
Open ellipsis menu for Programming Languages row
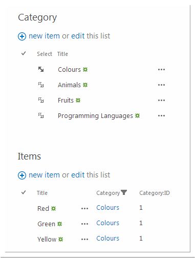pyautogui.click(x=161, y=116)
